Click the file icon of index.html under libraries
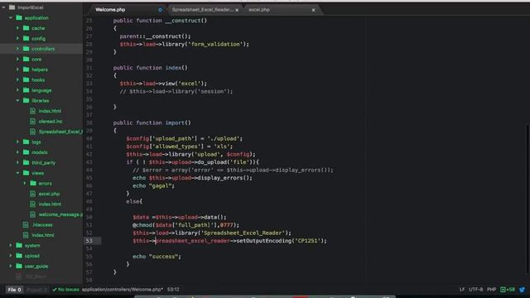 (33, 111)
